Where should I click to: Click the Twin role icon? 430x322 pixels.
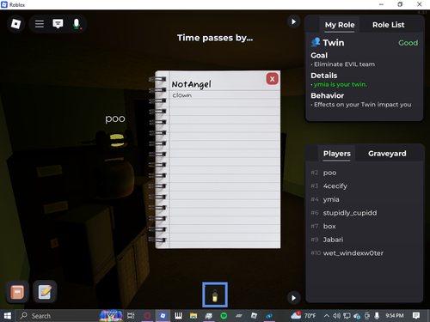316,42
